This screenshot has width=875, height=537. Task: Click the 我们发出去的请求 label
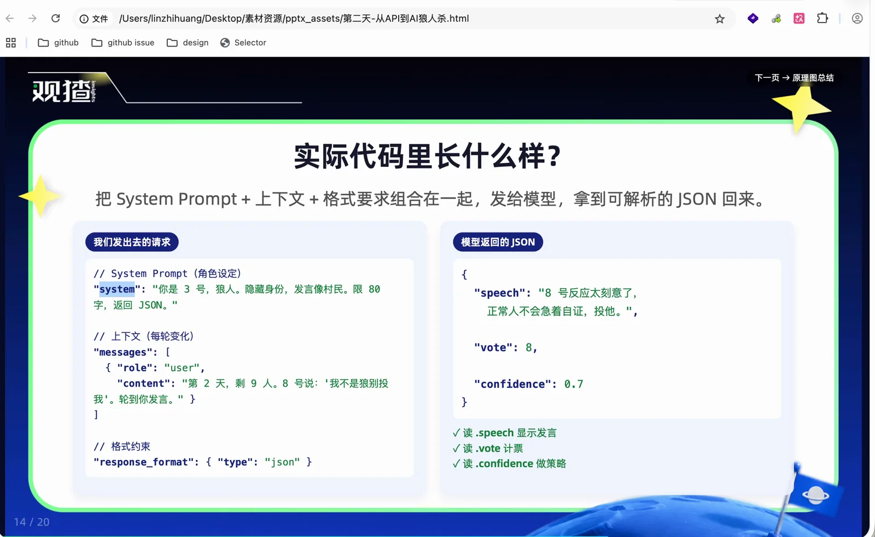pos(132,242)
